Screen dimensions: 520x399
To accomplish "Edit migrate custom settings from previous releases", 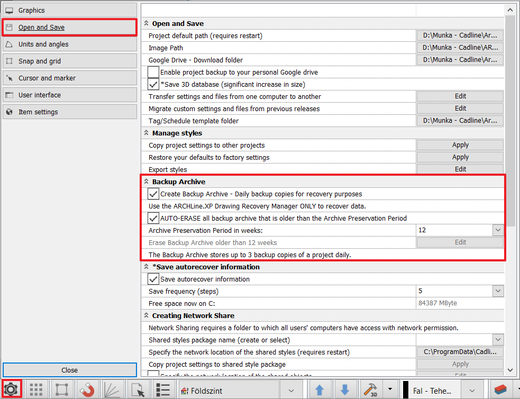I will 460,108.
